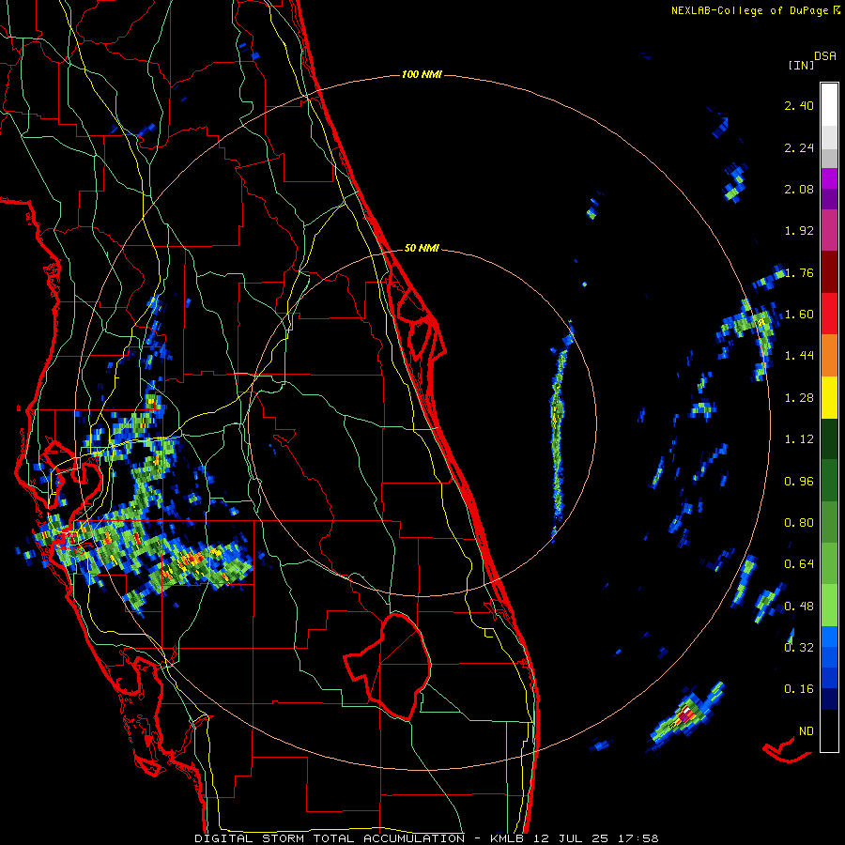Click the yellow color swatch in legend
The image size is (845, 845).
tap(829, 398)
